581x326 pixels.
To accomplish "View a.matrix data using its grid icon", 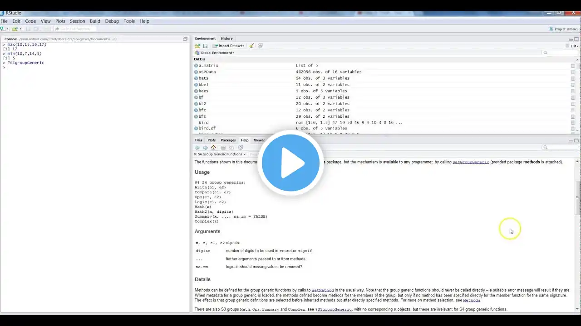I will 573,66.
